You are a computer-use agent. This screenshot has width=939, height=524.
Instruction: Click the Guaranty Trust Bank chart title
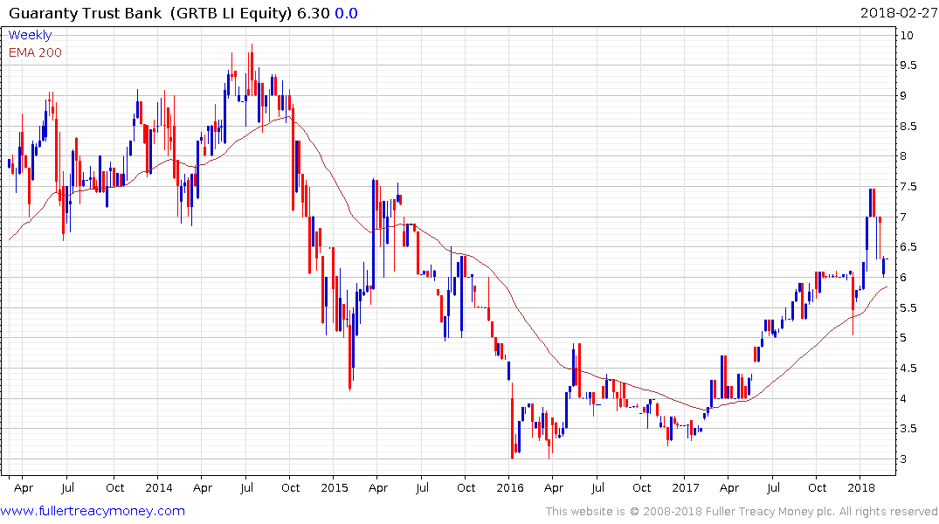coord(85,13)
